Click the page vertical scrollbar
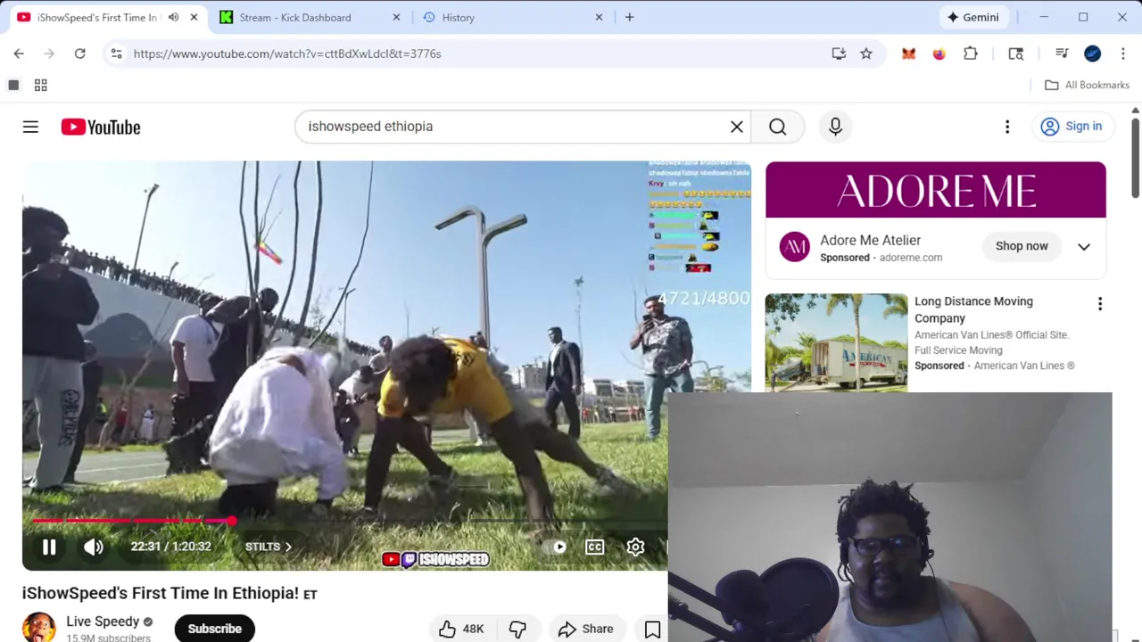The height and width of the screenshot is (642, 1142). pos(1135,157)
